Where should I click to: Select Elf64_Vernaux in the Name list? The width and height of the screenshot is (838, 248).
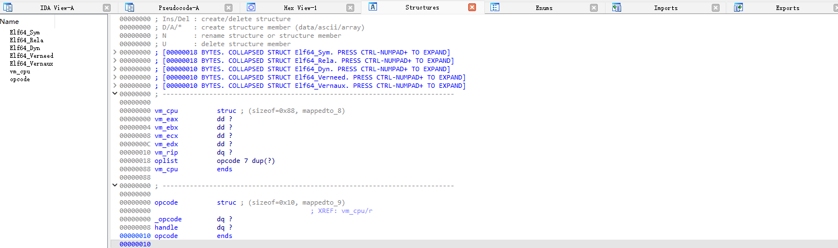tap(31, 63)
